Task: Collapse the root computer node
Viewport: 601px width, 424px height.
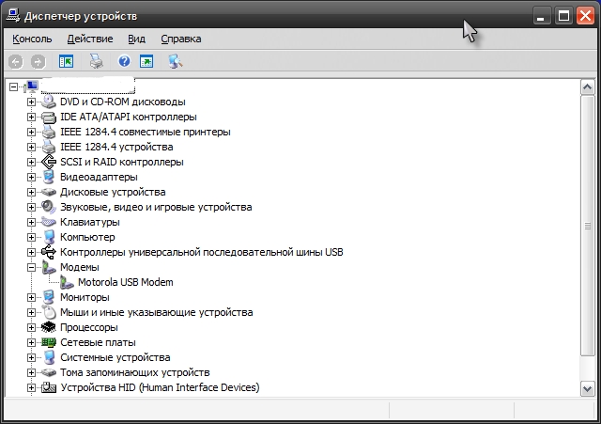Action: coord(13,87)
